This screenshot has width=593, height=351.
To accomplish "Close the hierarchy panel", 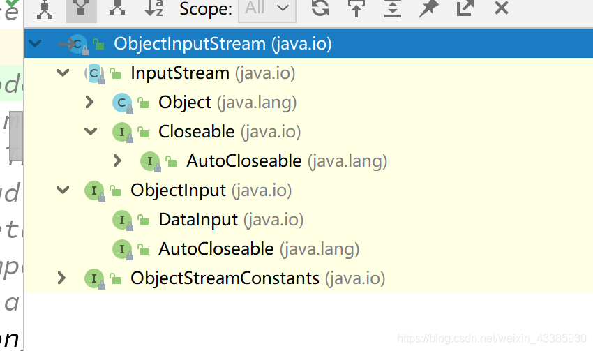I will pos(501,8).
